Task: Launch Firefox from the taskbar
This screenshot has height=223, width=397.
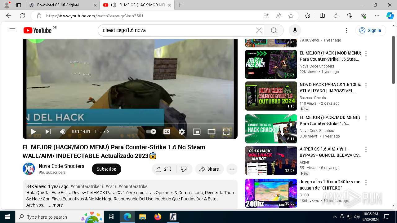Action: pos(158,217)
